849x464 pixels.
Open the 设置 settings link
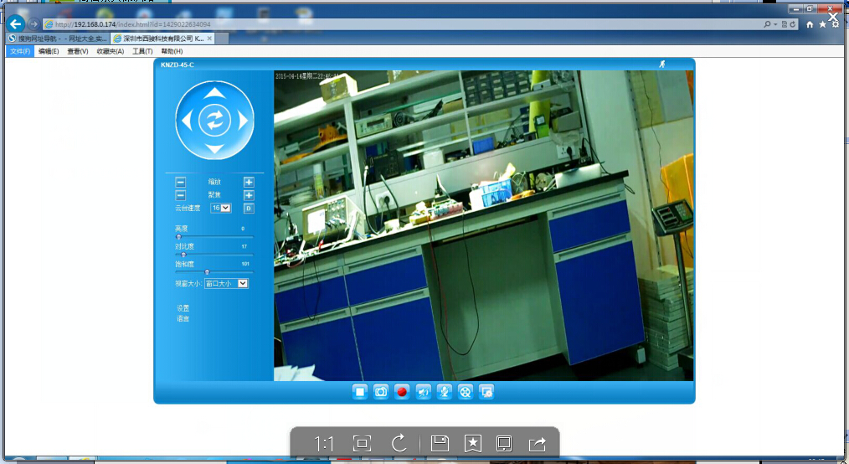(183, 308)
